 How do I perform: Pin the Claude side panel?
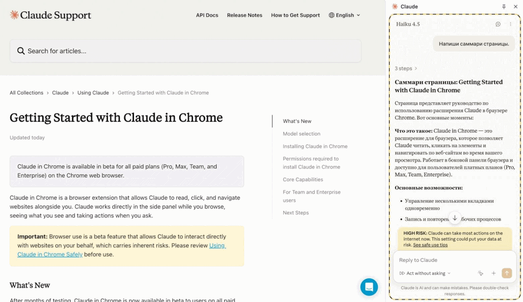click(504, 6)
